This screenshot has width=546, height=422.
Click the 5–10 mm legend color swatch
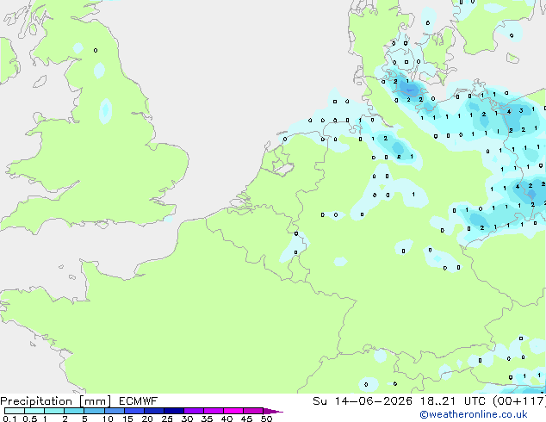94,411
